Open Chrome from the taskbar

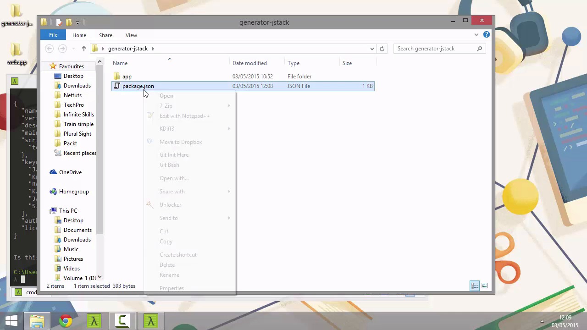(x=66, y=321)
